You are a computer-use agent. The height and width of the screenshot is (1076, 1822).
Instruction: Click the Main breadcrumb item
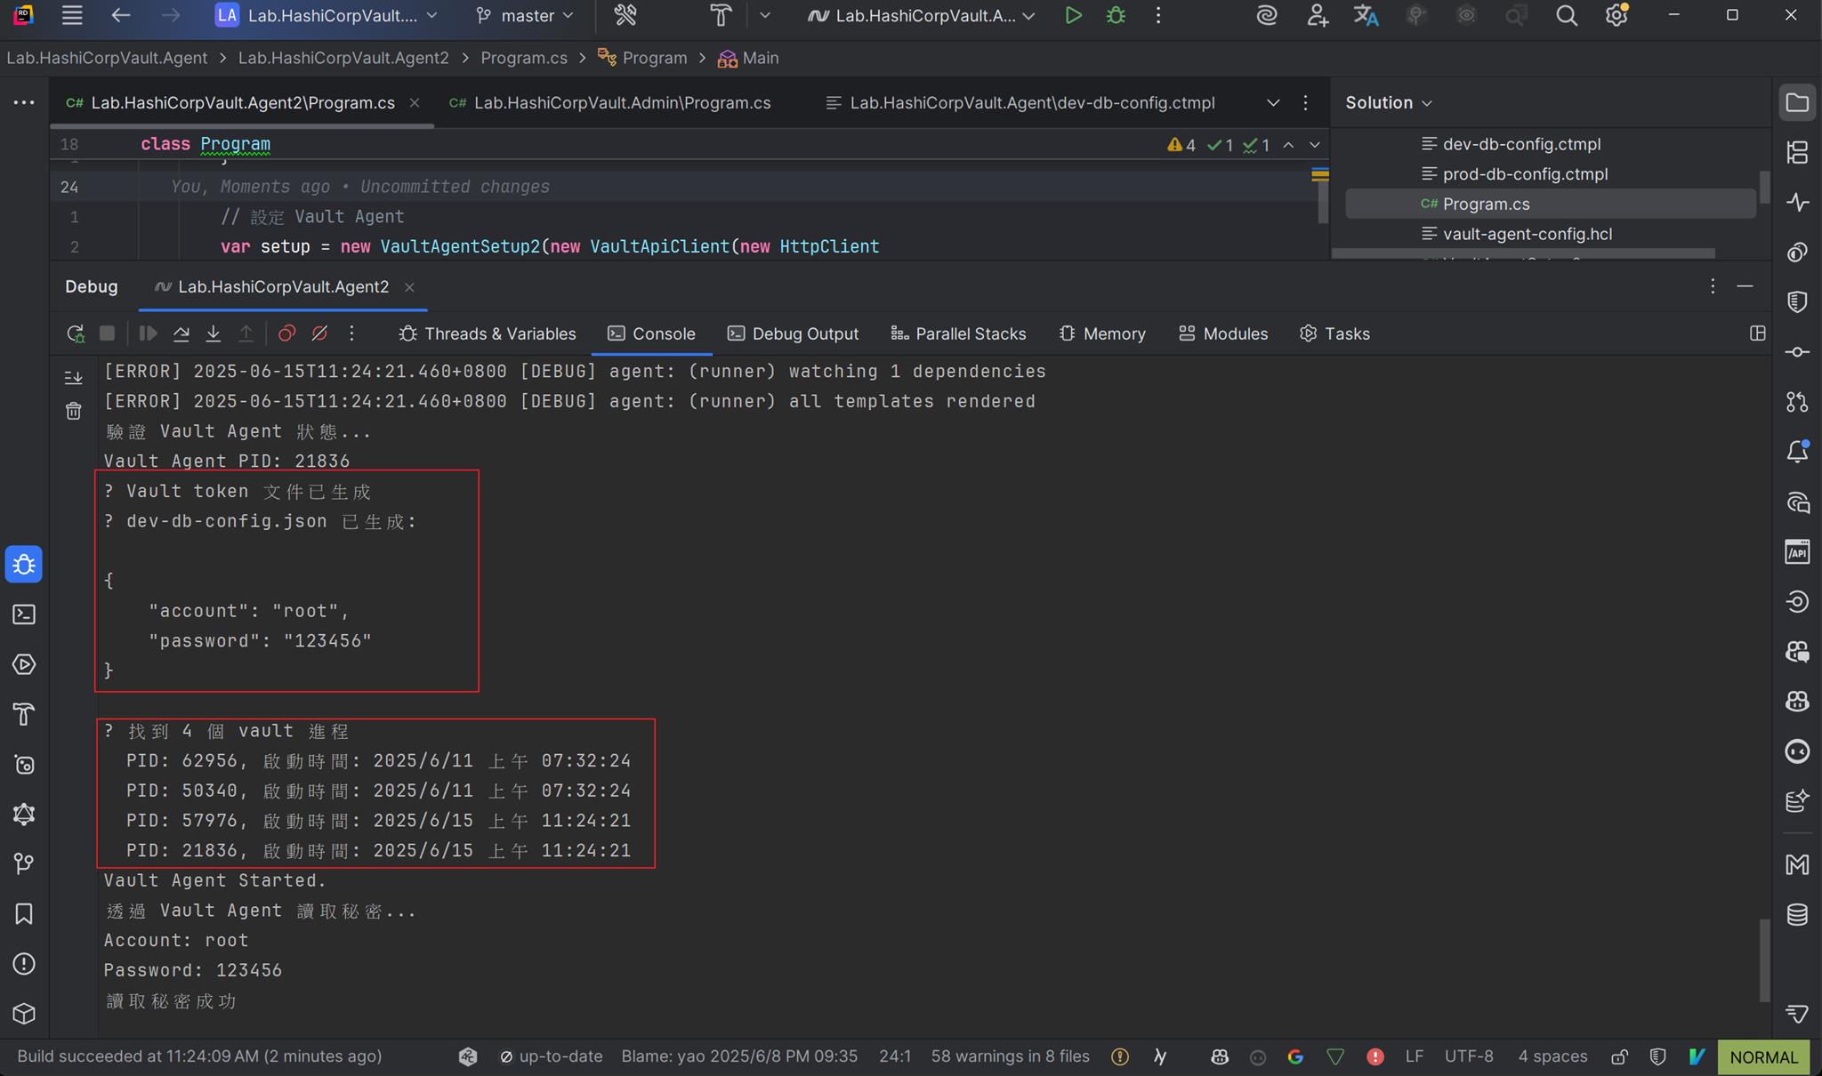pyautogui.click(x=748, y=58)
